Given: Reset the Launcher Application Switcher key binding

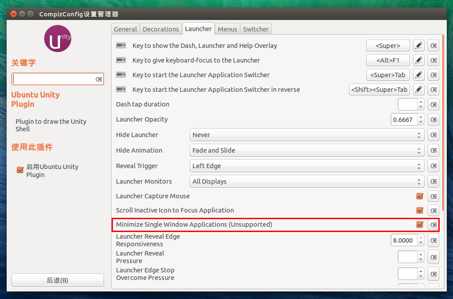Looking at the screenshot, I should click(x=433, y=75).
